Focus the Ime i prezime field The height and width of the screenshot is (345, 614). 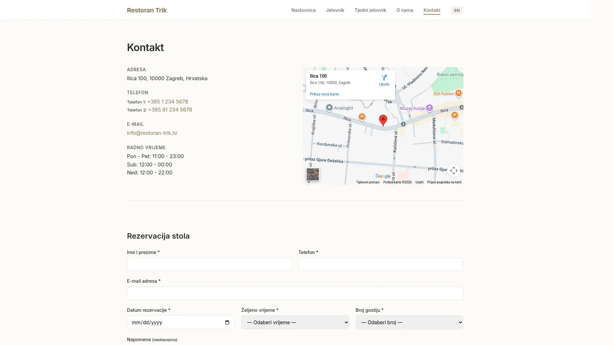point(209,264)
